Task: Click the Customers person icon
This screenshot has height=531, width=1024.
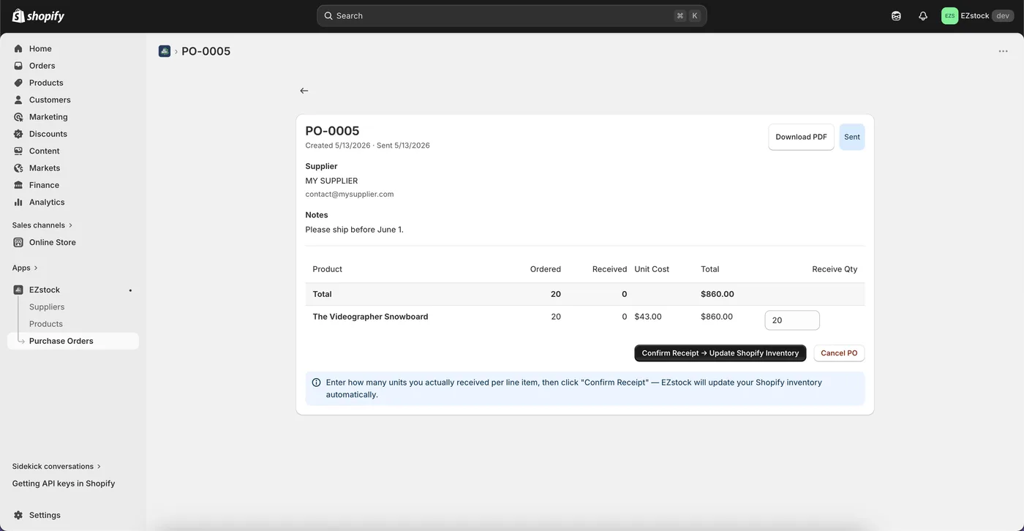Action: [18, 99]
